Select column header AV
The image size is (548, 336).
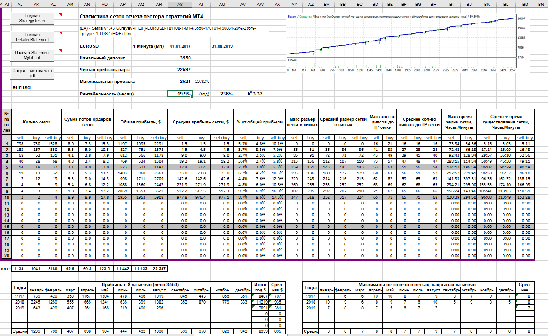click(243, 4)
